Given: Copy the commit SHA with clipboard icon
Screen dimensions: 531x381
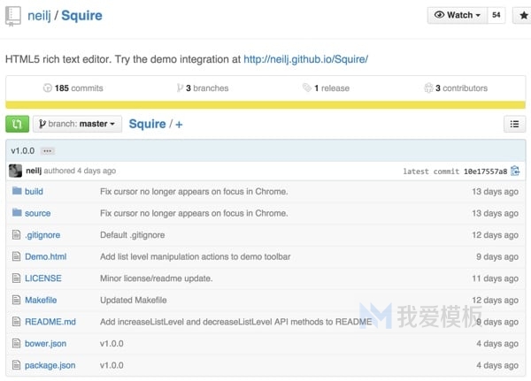Looking at the screenshot, I should coord(515,171).
